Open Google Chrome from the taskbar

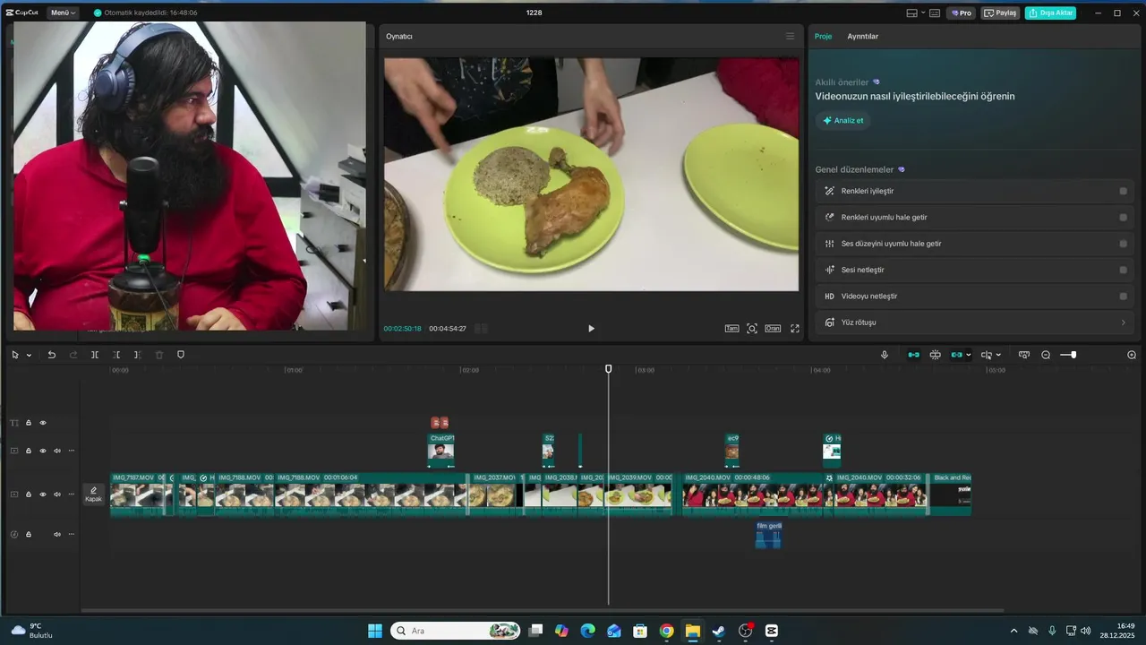point(666,631)
